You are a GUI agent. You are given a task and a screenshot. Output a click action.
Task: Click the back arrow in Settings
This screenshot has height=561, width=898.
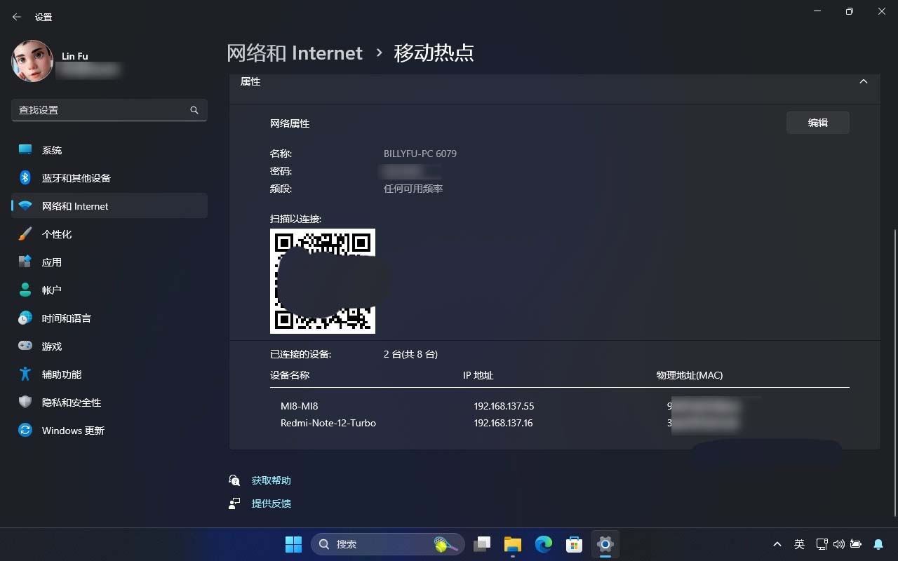pyautogui.click(x=17, y=17)
